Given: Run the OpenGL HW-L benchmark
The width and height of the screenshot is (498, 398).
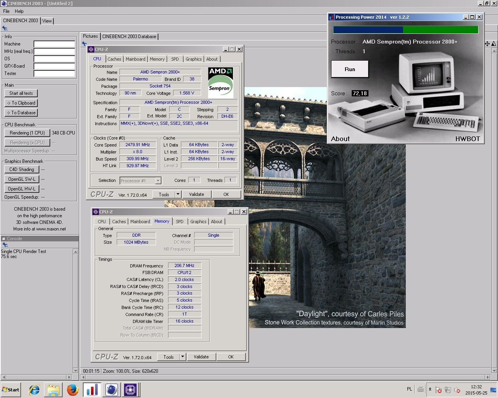Looking at the screenshot, I should tap(22, 189).
